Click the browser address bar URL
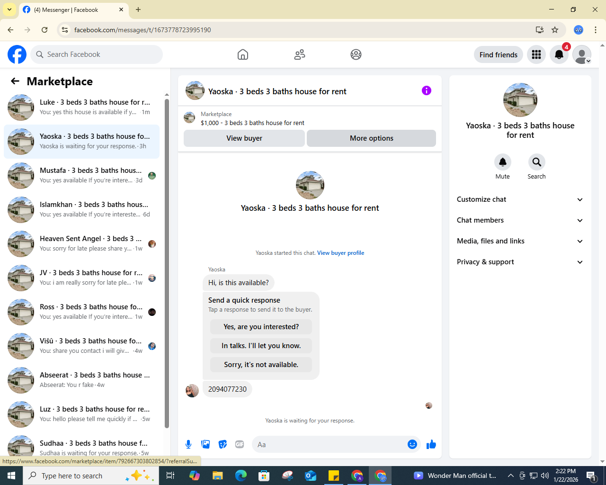The image size is (606, 485). [x=143, y=30]
